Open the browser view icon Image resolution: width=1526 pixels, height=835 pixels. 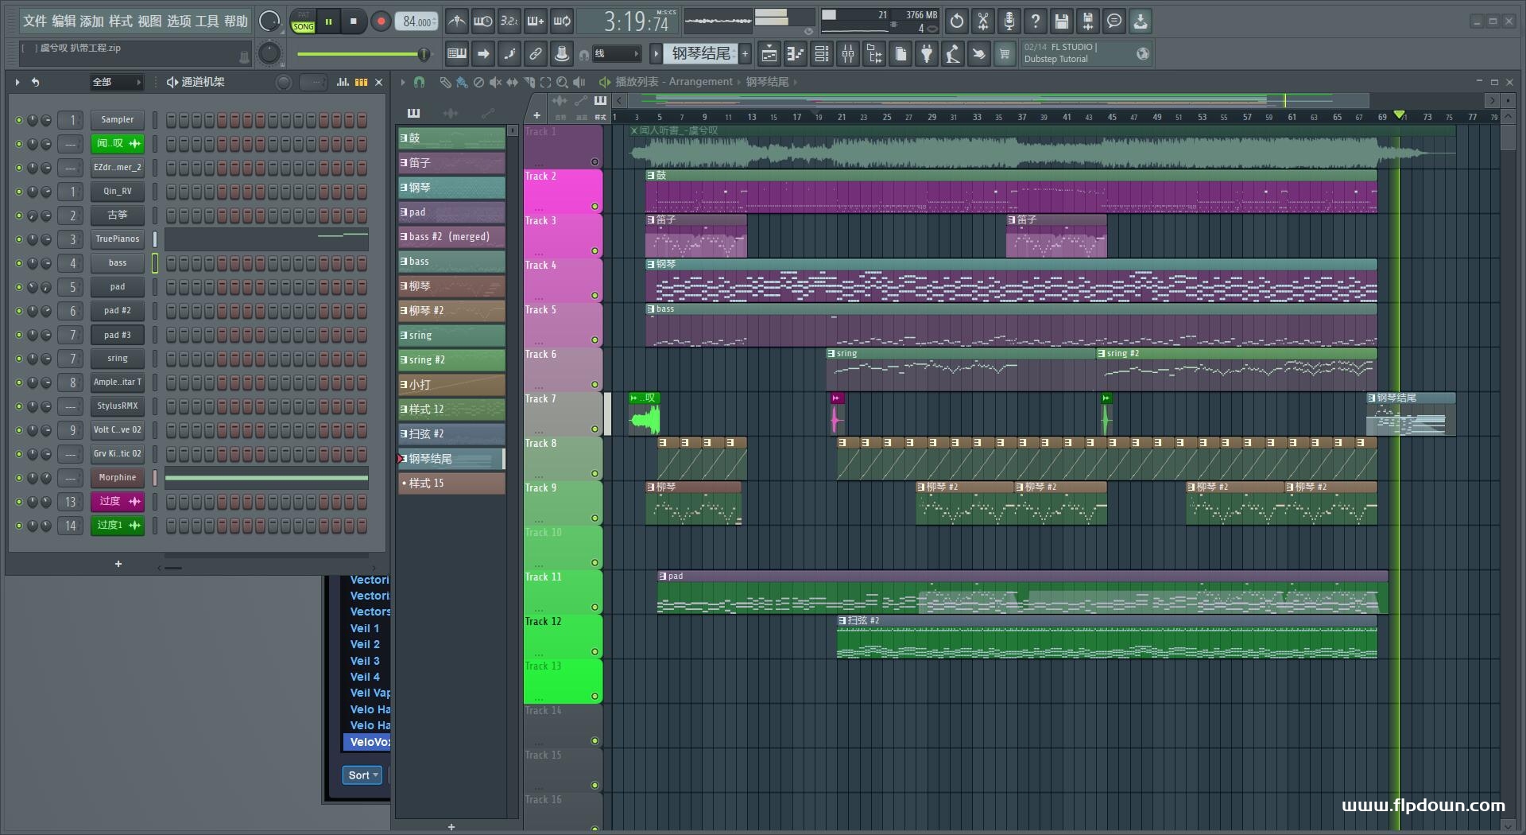874,54
